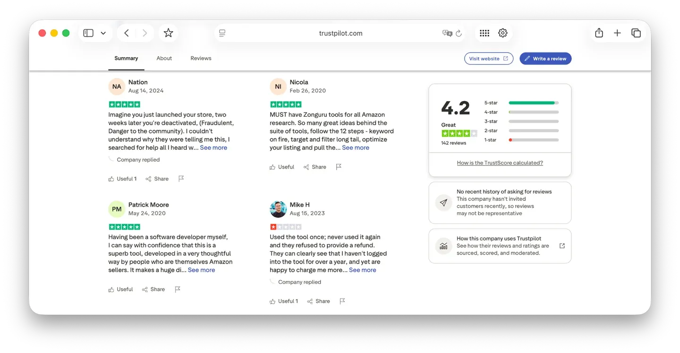680x353 pixels.
Task: Open the No recent history of asking card
Action: tap(500, 202)
